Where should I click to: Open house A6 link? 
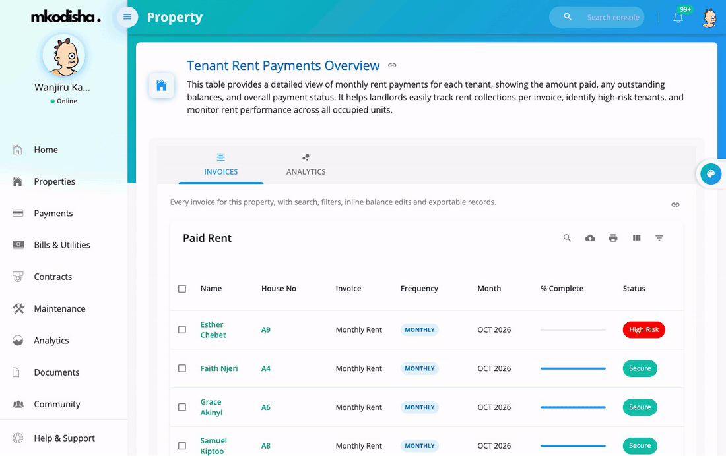pos(266,407)
